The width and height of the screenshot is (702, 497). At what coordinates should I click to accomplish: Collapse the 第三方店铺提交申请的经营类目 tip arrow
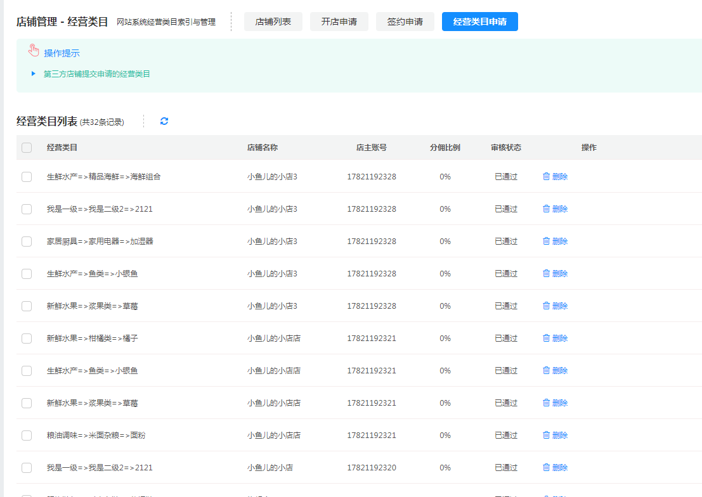[34, 74]
